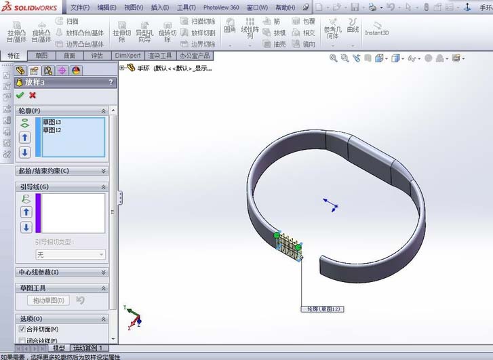The image size is (493, 360).
Task: Open the 引导相切类型 dropdown showing 无
Action: pos(71,254)
